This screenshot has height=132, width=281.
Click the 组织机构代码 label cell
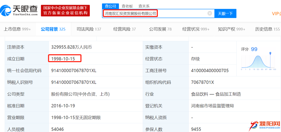[166, 82]
